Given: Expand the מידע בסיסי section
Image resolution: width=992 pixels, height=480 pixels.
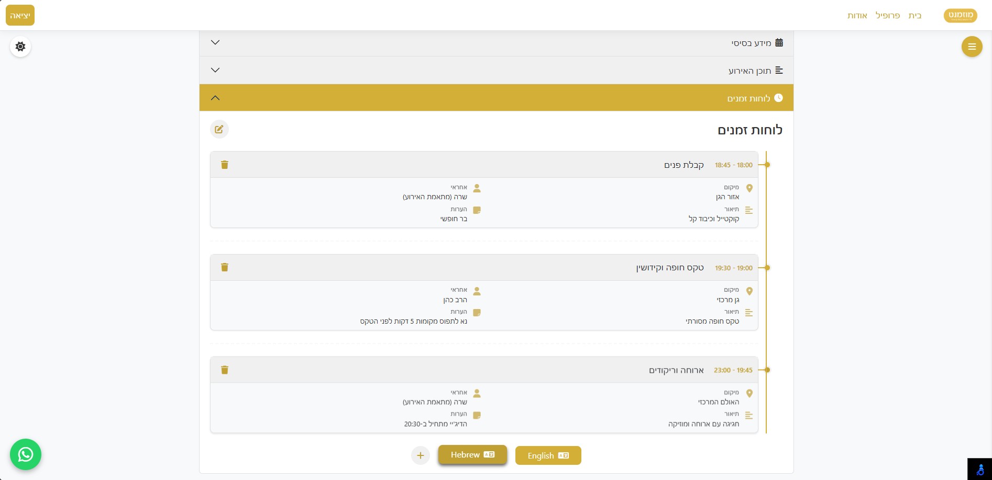Looking at the screenshot, I should 496,43.
